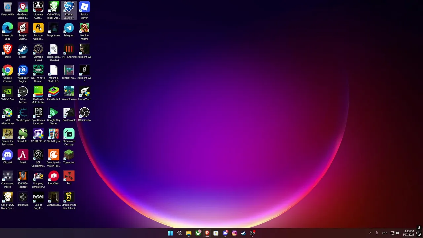The width and height of the screenshot is (423, 238).
Task: Click the ENG language indicator
Action: tap(385, 233)
